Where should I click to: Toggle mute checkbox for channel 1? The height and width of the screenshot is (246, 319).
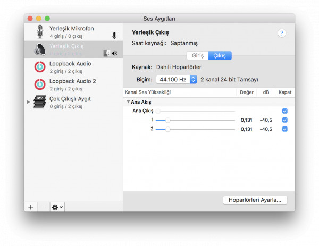(285, 120)
